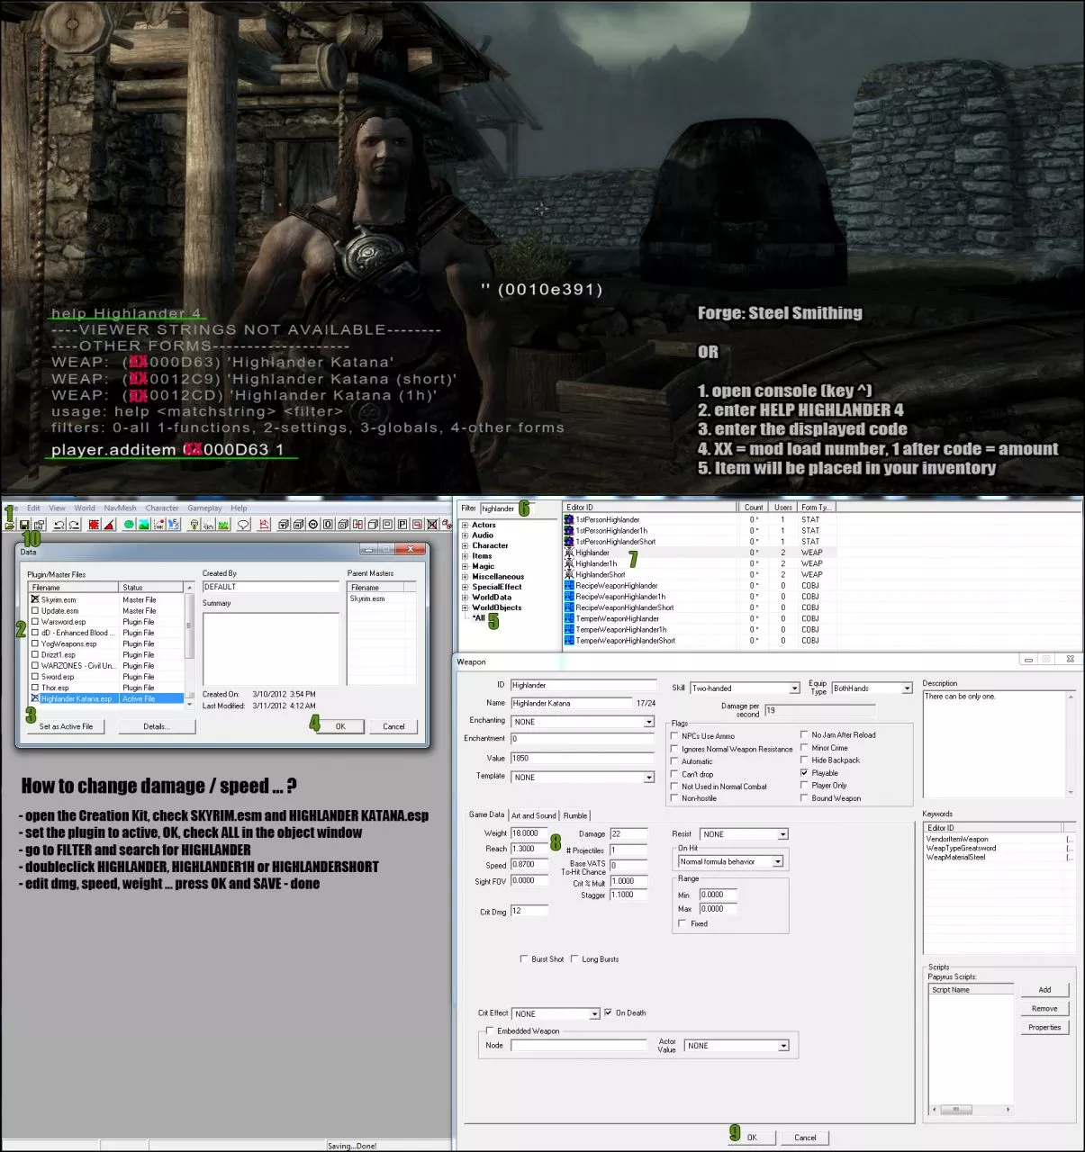Click the Add script button
This screenshot has width=1085, height=1152.
(x=1044, y=990)
